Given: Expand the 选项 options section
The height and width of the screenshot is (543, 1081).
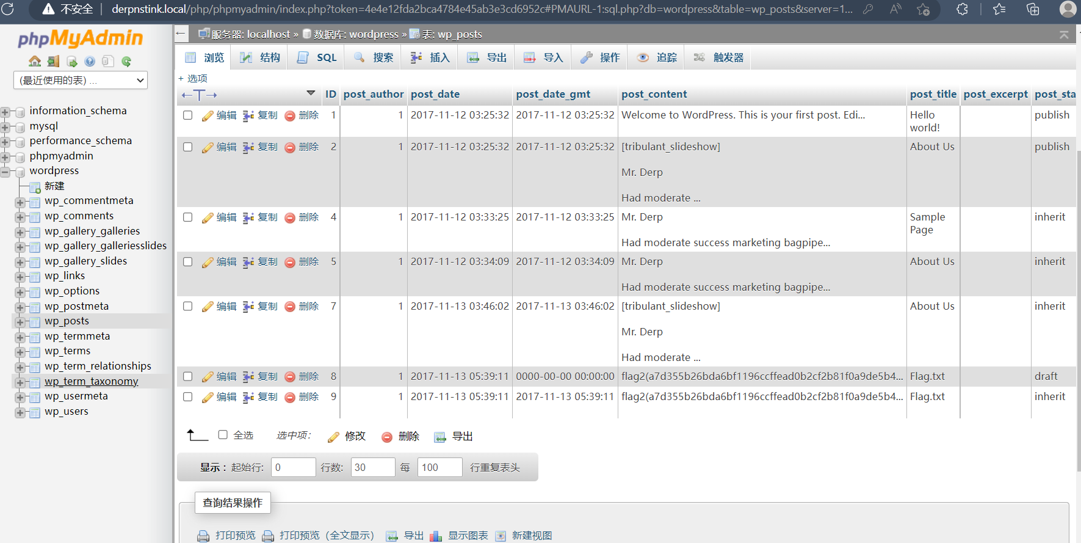Looking at the screenshot, I should click(193, 78).
